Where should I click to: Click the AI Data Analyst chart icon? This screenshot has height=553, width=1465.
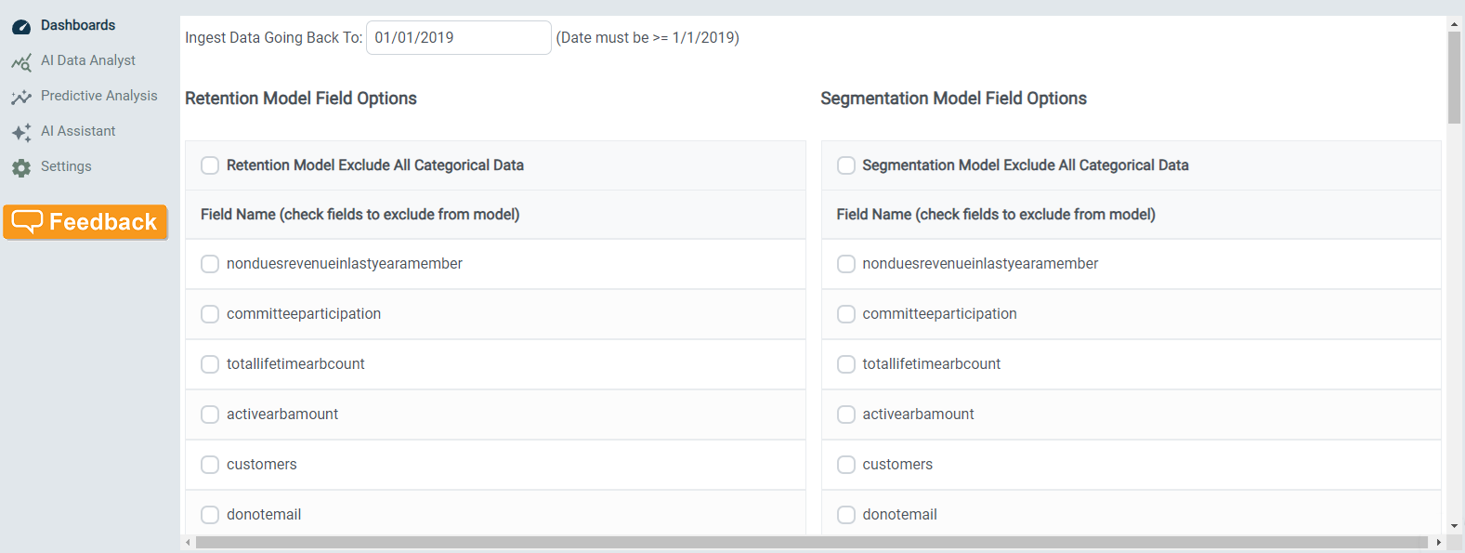coord(21,62)
